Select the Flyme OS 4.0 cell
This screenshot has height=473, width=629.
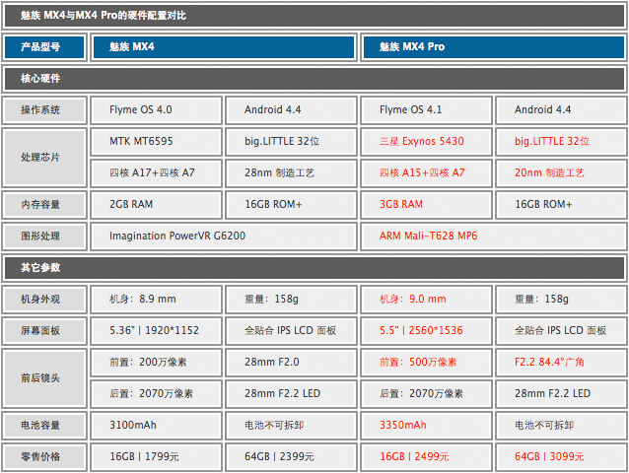pos(156,109)
